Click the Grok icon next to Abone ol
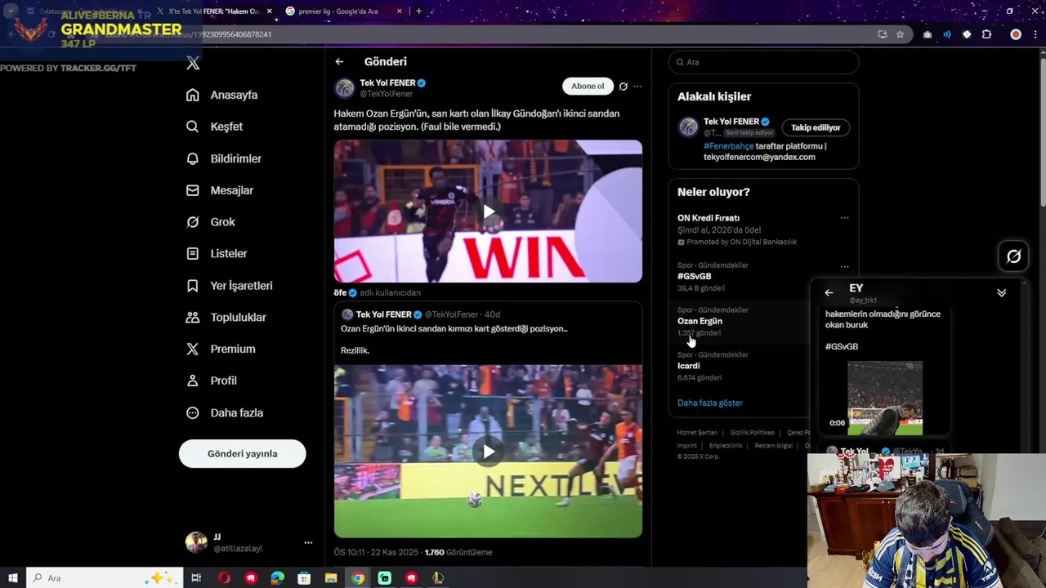The width and height of the screenshot is (1046, 588). click(x=623, y=86)
